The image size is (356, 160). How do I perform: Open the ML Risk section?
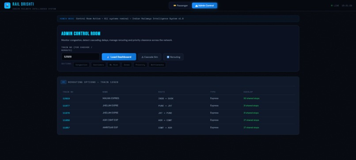[x=114, y=65]
